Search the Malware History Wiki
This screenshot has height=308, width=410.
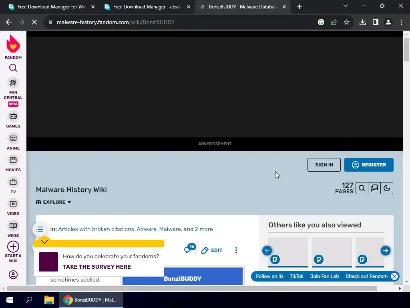pos(362,188)
